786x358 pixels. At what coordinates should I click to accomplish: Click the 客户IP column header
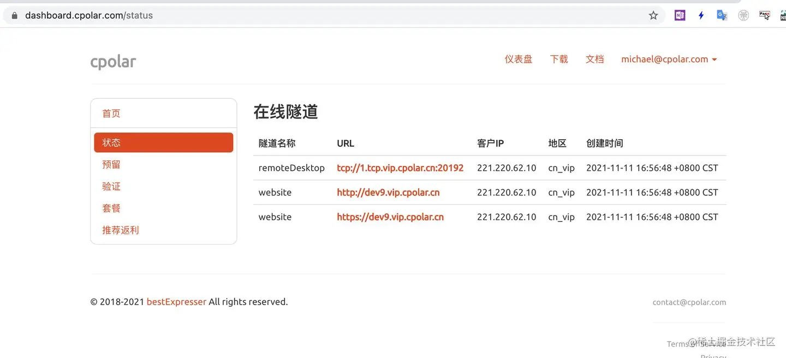coord(490,143)
